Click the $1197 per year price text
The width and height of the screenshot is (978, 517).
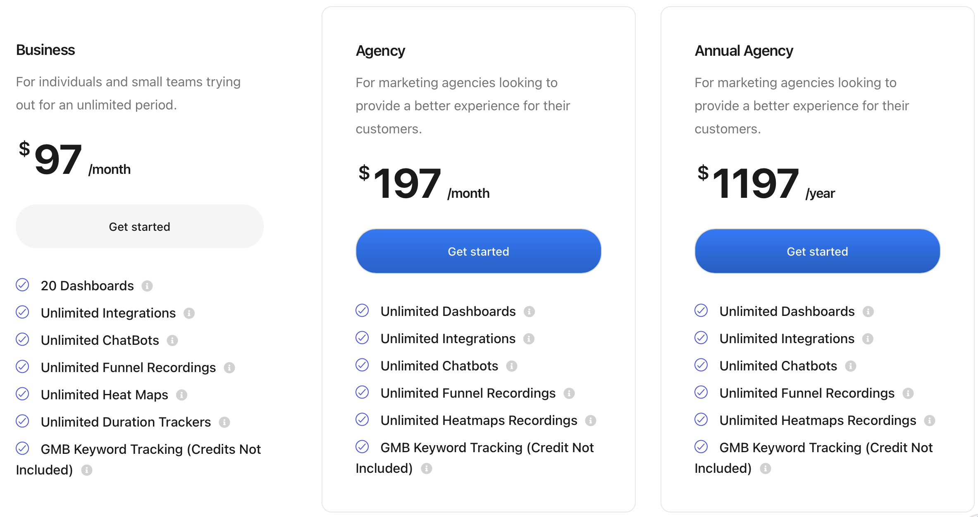[766, 183]
